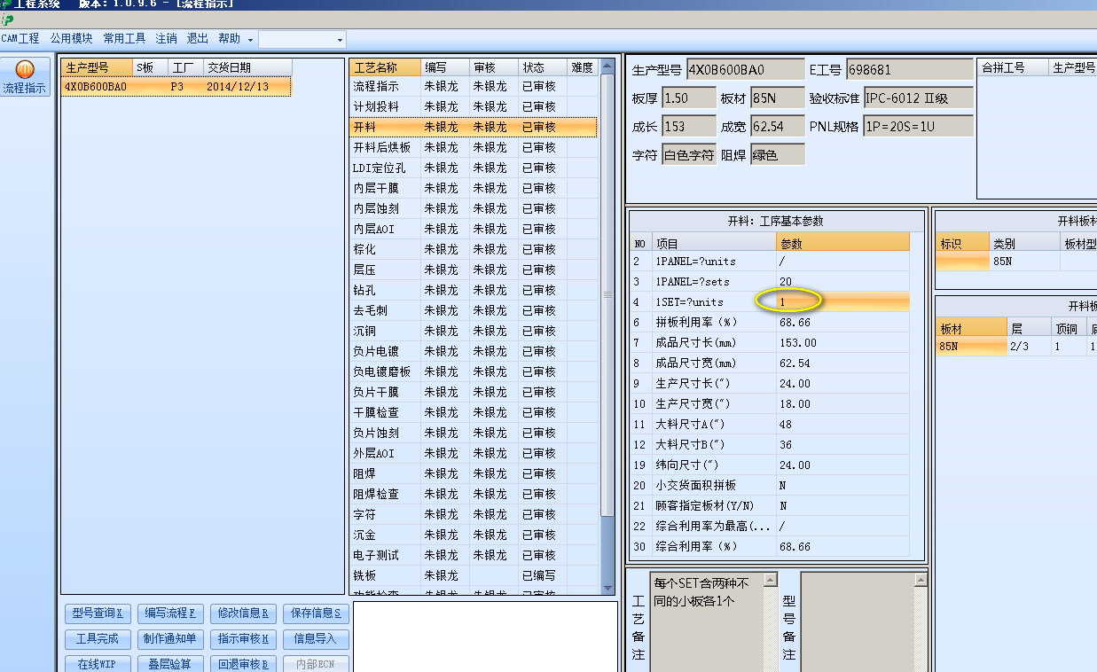
Task: Click the 验收标准 field IPC-6012
Action: pos(918,98)
